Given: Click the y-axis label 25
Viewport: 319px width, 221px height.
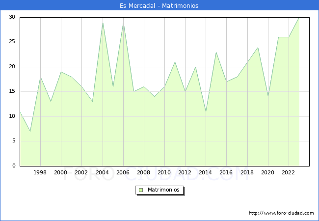Looking at the screenshot, I should [12, 42].
